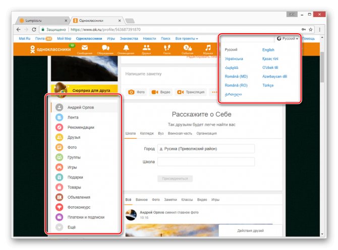This screenshot has width=338, height=250.
Task: Click the Товары bag icon
Action: point(60,187)
